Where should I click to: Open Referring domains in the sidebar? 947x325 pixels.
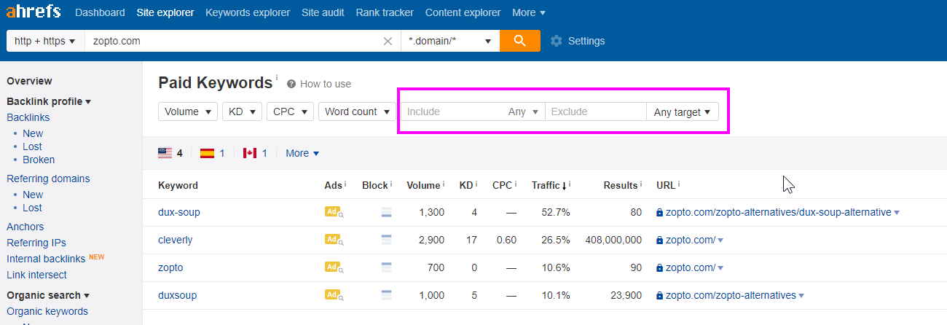[x=48, y=179]
